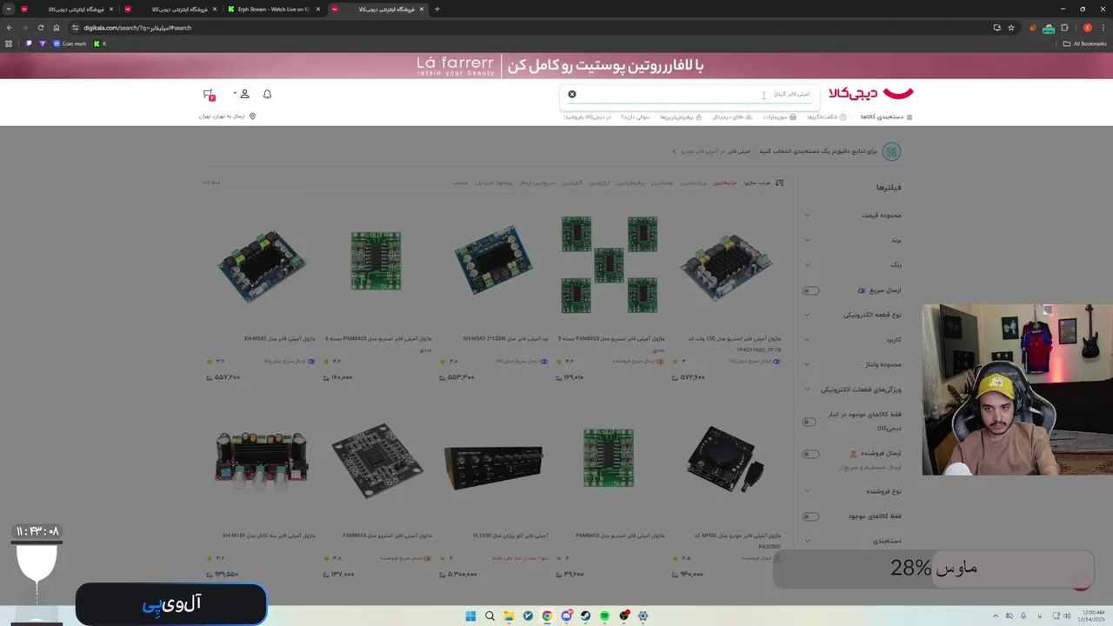Open Chrome from taskbar
The image size is (1113, 626).
[547, 616]
